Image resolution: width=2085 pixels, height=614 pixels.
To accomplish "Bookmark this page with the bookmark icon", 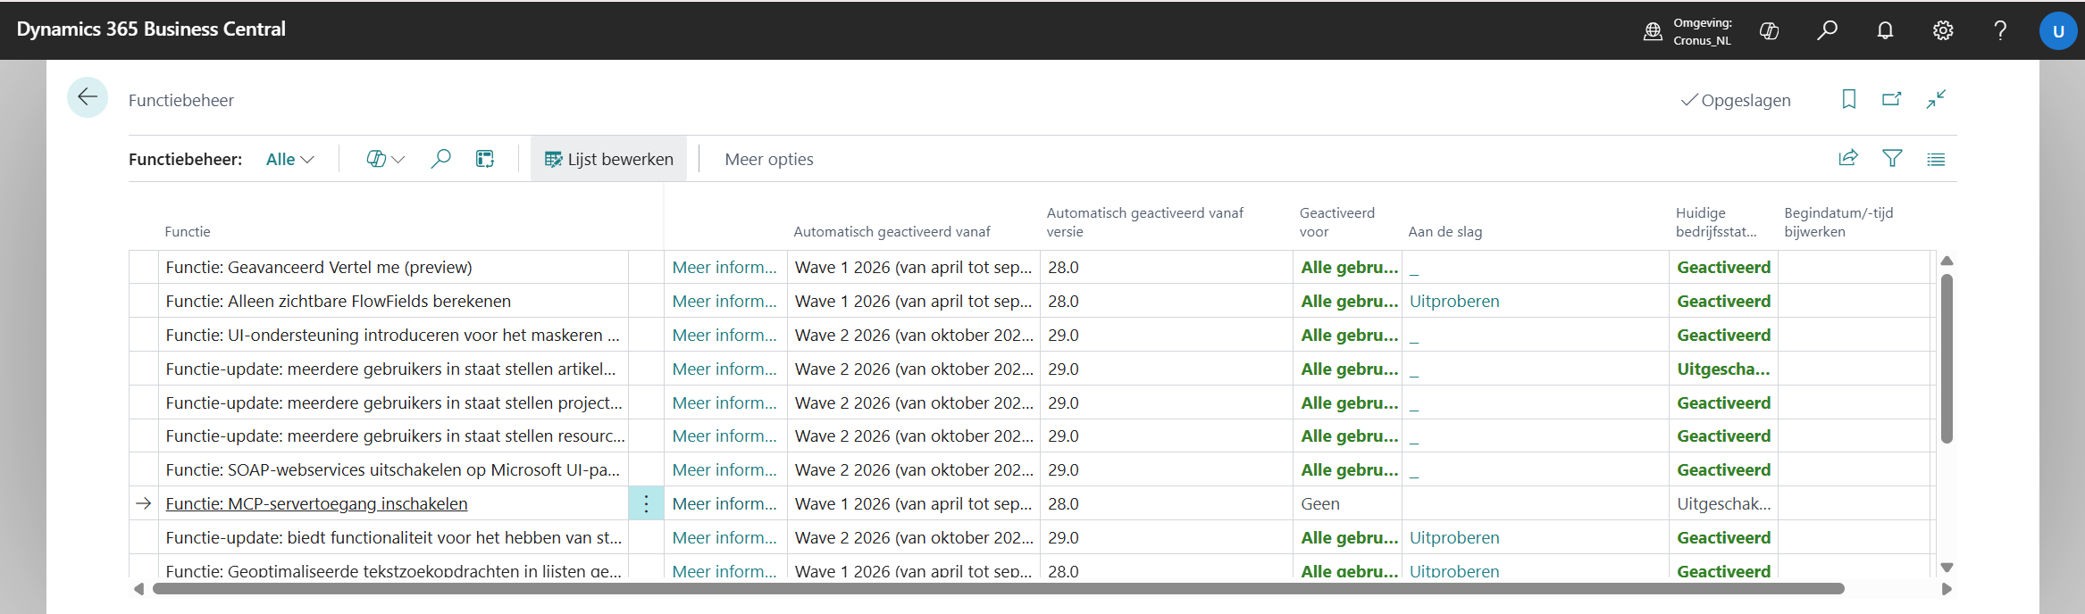I will click(x=1848, y=99).
